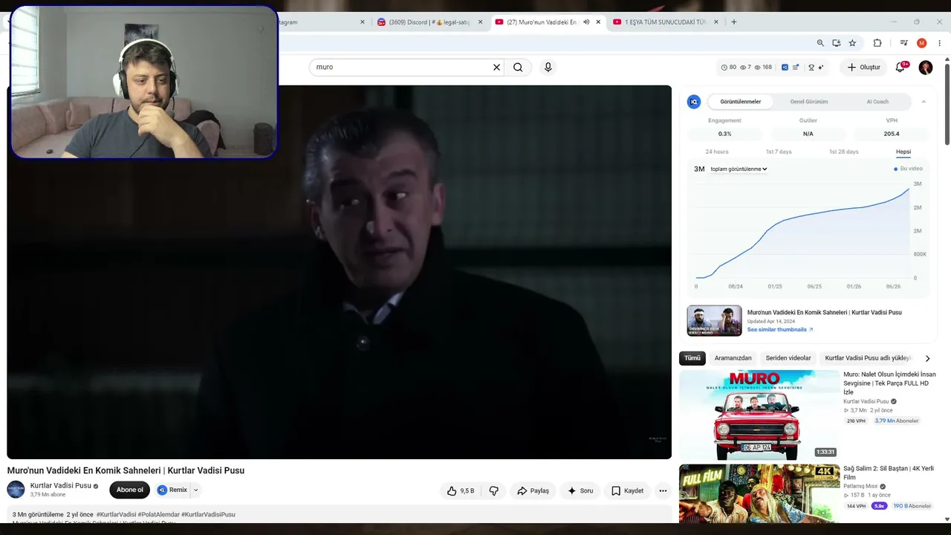
Task: Click the vidIQ panel video thumbnail
Action: [714, 320]
